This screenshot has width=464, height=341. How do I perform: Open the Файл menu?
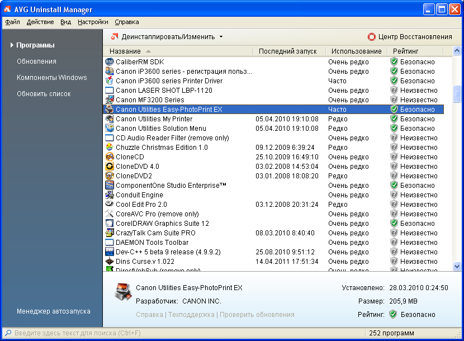12,22
